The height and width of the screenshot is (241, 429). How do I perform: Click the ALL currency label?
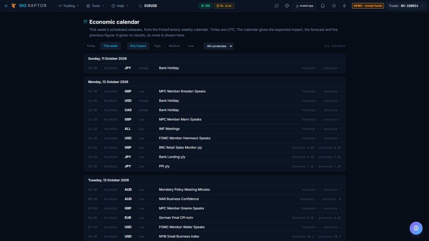[x=128, y=129]
